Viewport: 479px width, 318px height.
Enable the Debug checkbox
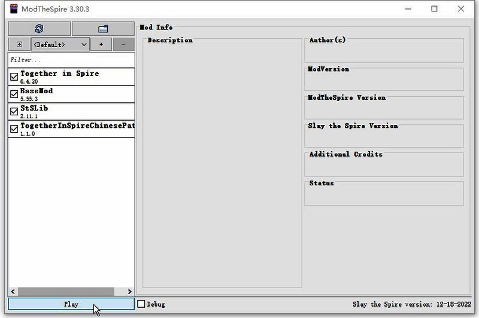coord(141,304)
